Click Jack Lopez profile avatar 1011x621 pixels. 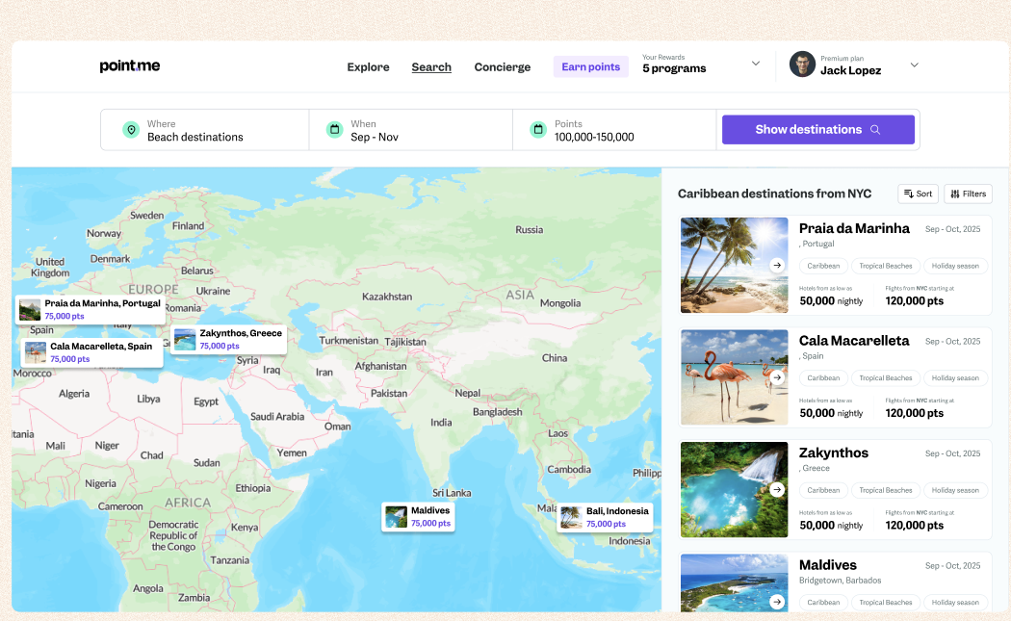coord(802,65)
